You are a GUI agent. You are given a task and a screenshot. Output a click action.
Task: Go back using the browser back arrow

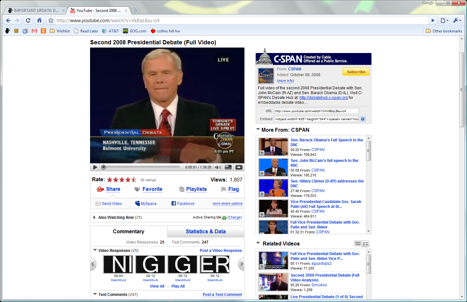[x=8, y=21]
